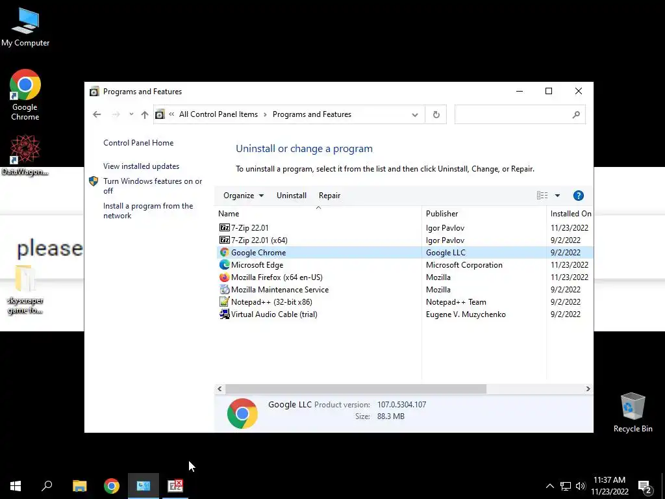Open the notification center icon
The height and width of the screenshot is (499, 665).
[645, 486]
